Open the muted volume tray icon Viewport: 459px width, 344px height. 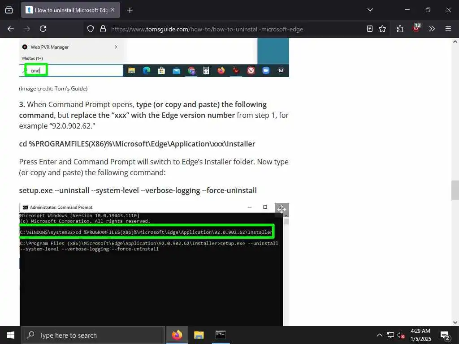pyautogui.click(x=401, y=335)
